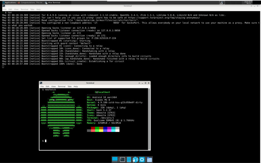Open Edit menu in the background Terminal window

tap(10, 9)
